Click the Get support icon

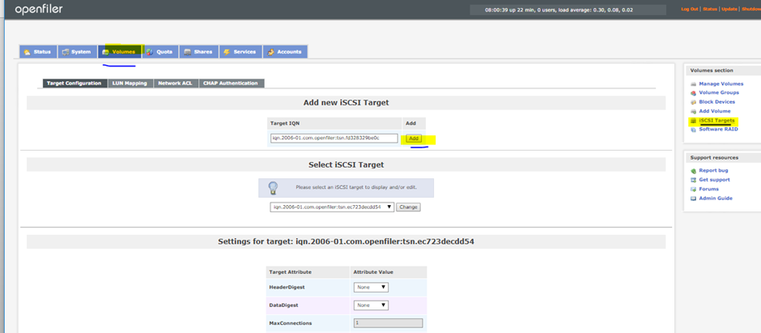point(694,180)
